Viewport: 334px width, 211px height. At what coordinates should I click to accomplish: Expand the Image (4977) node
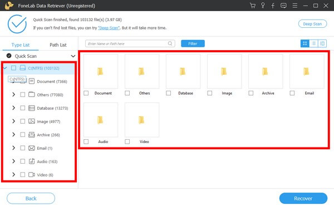click(13, 121)
